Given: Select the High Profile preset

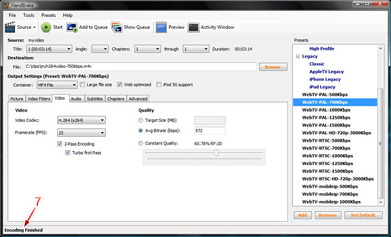Looking at the screenshot, I should [x=322, y=49].
